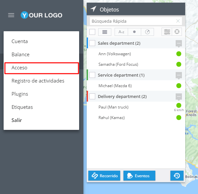Click the Objetos navigation arrow icon
The width and height of the screenshot is (198, 194).
(93, 9)
